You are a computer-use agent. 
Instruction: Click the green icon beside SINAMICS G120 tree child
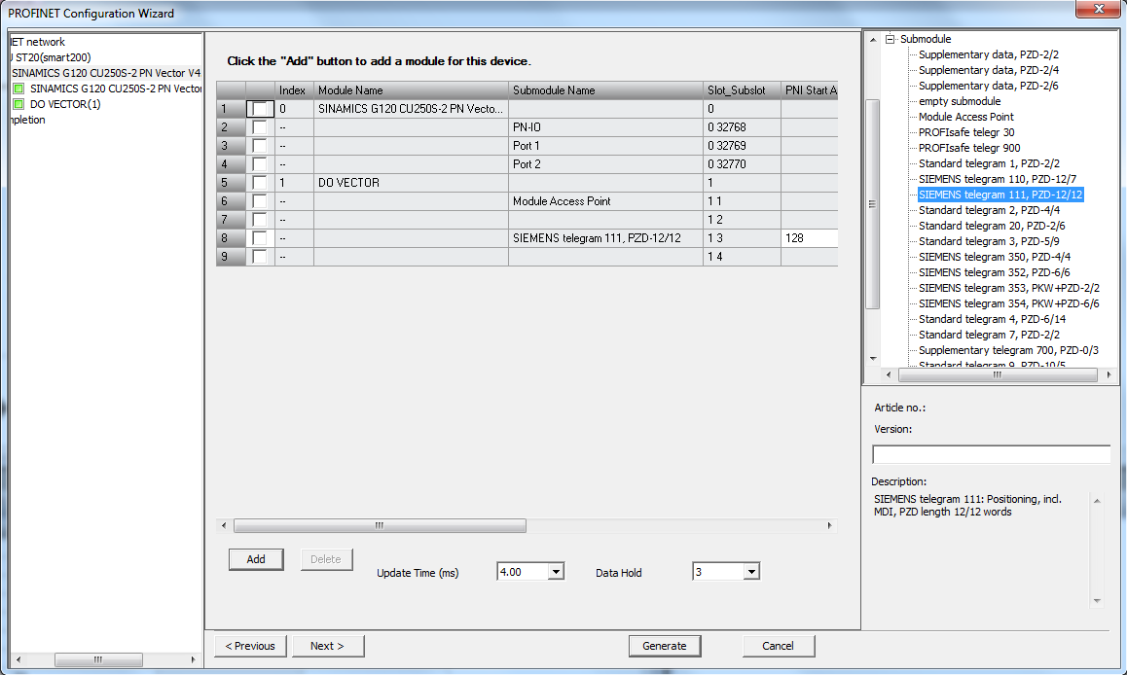click(x=18, y=89)
